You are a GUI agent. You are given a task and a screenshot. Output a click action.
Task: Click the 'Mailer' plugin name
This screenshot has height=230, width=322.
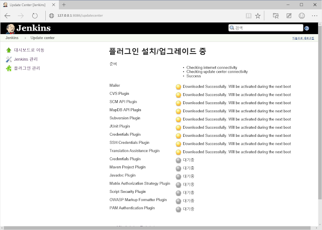pos(115,86)
